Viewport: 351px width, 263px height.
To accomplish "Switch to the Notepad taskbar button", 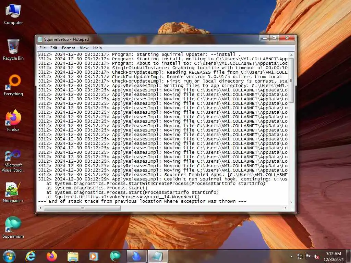I will tap(158, 256).
